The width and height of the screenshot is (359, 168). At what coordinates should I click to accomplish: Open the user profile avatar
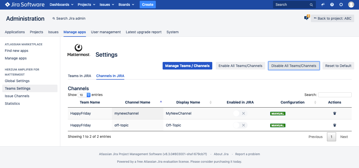tap(351, 5)
